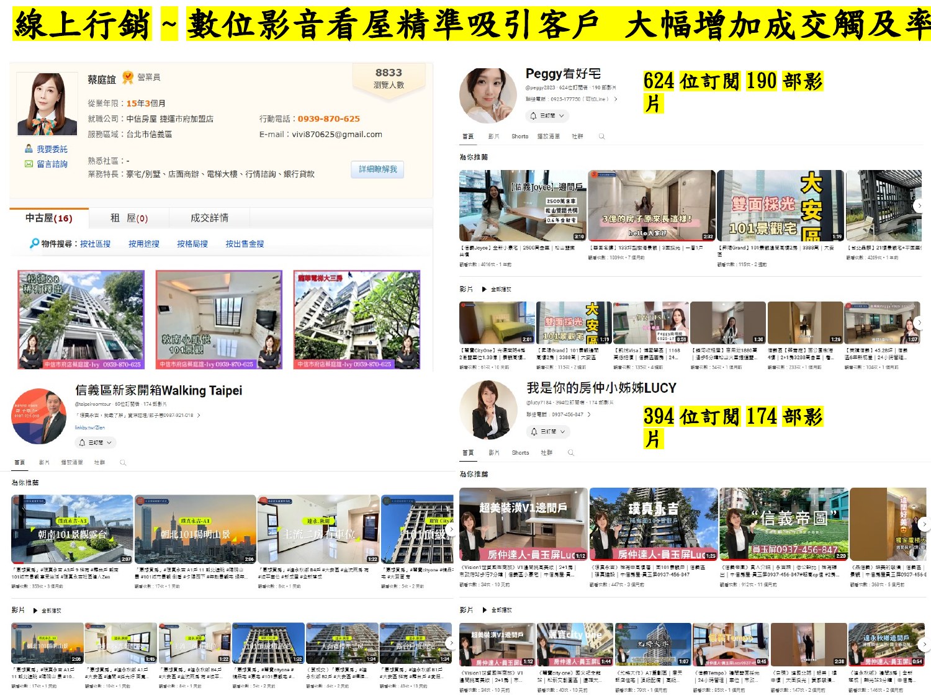The height and width of the screenshot is (698, 931).
Task: Click the 物件搜尋 magnifier icon
Action: [35, 243]
